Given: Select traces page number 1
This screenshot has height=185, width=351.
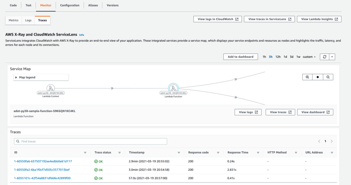Looking at the screenshot, I should (x=325, y=141).
